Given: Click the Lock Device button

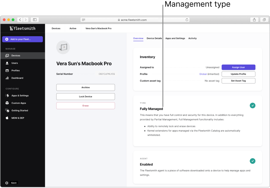Looking at the screenshot, I should (x=86, y=97).
